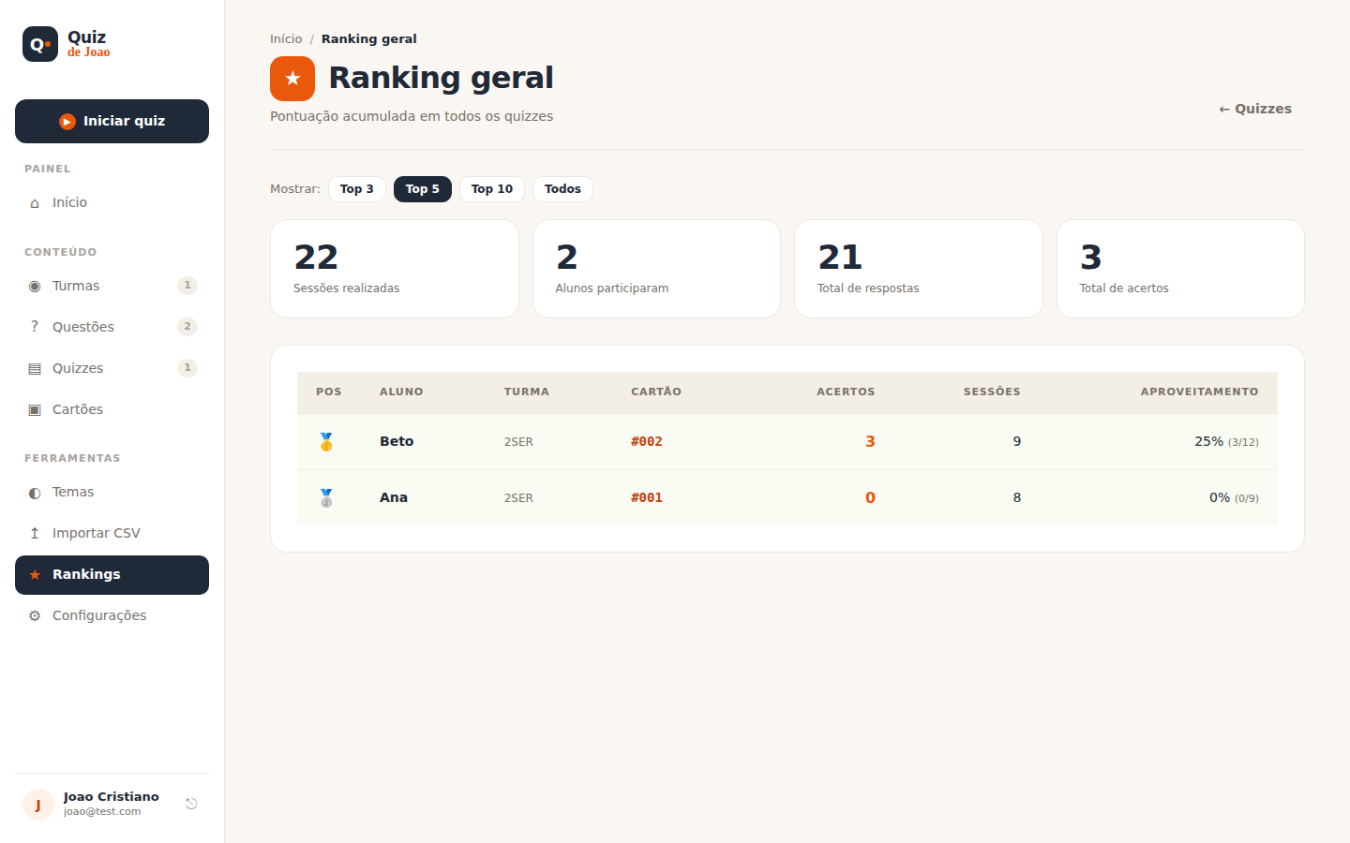Viewport: 1350px width, 843px height.
Task: Select student name Beto
Action: coord(397,442)
